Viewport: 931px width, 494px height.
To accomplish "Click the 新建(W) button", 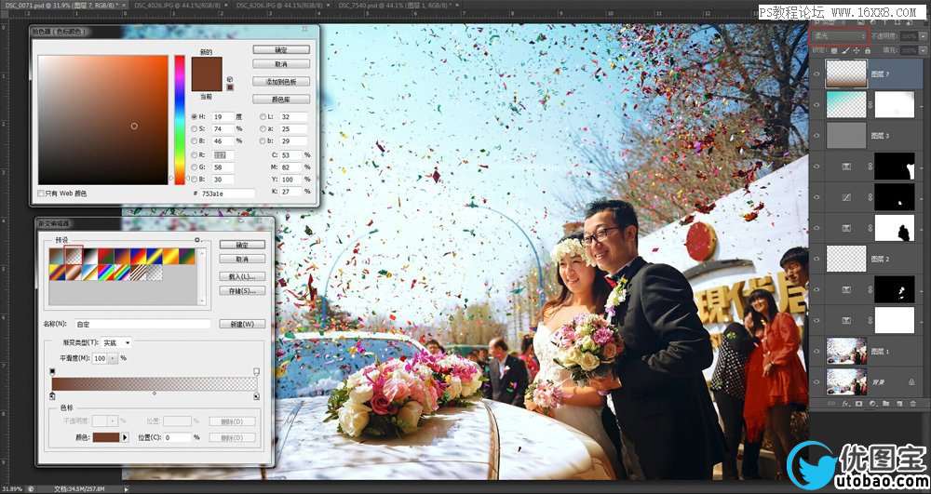I will [x=242, y=325].
